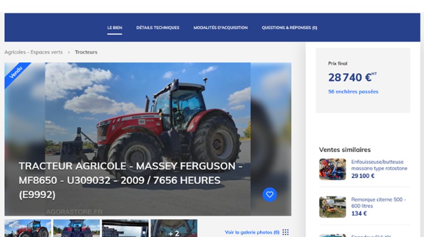Click Voir la galerie photos (6) link
Image resolution: width=424 pixels, height=237 pixels.
[252, 232]
